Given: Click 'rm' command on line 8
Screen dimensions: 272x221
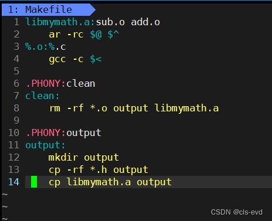Looking at the screenshot, I should point(55,108).
